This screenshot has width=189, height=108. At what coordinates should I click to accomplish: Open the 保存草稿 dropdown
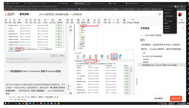(x=159, y=98)
